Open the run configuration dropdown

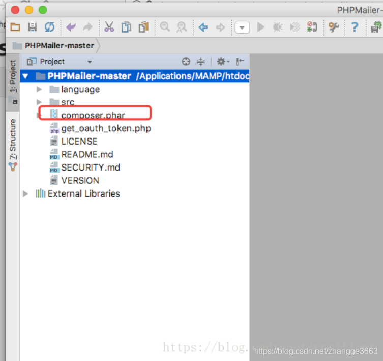tap(242, 27)
